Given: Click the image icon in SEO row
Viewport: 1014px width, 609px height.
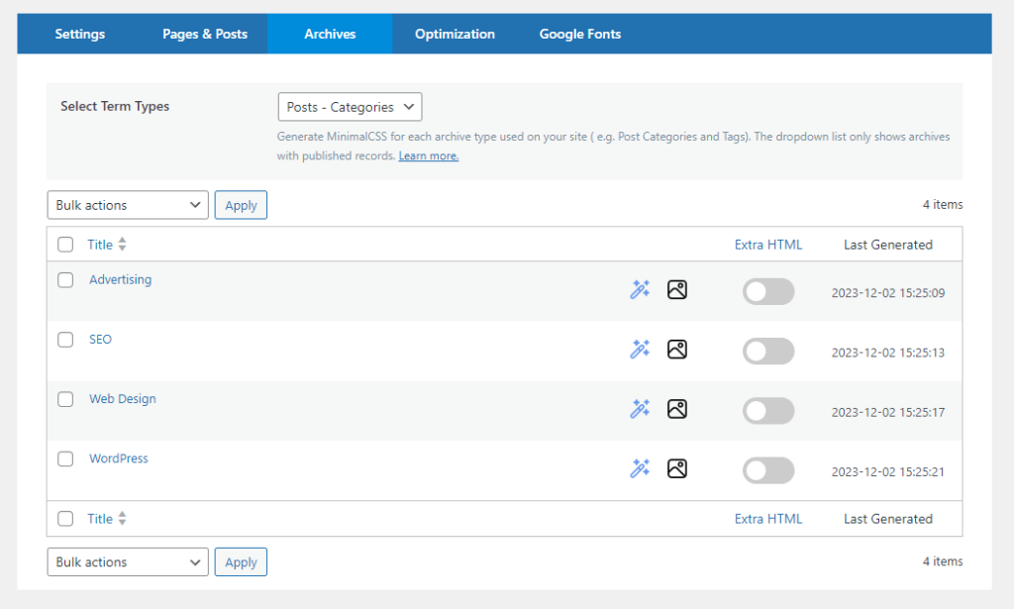Looking at the screenshot, I should point(677,350).
